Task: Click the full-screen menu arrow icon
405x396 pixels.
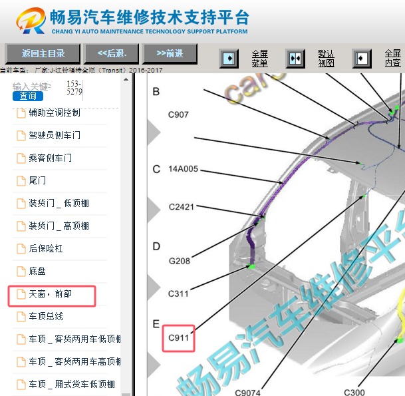Action: pos(229,59)
